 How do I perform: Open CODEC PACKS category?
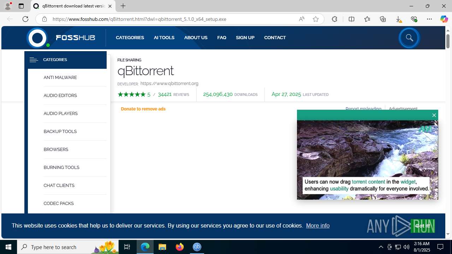coord(59,204)
